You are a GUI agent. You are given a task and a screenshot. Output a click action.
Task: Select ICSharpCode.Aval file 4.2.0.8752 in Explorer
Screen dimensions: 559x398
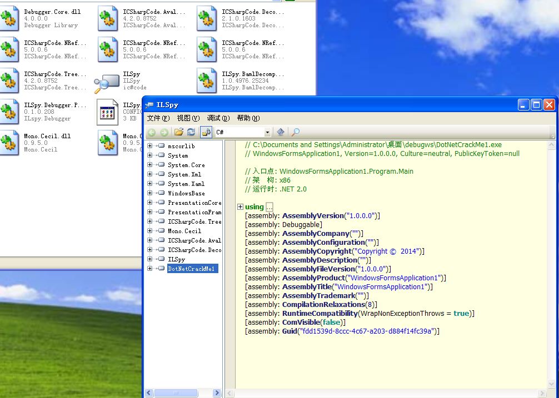(x=108, y=18)
